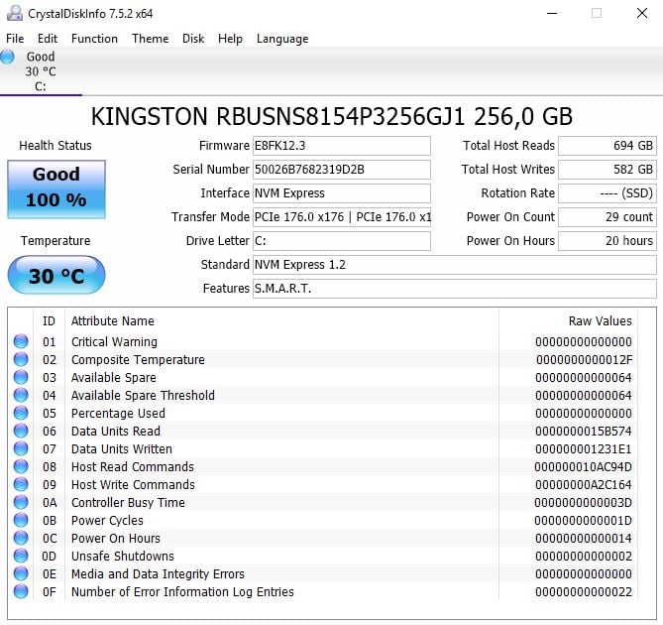Select the Unsafe Shutdowns attribute name
Image resolution: width=663 pixels, height=625 pixels.
click(123, 556)
